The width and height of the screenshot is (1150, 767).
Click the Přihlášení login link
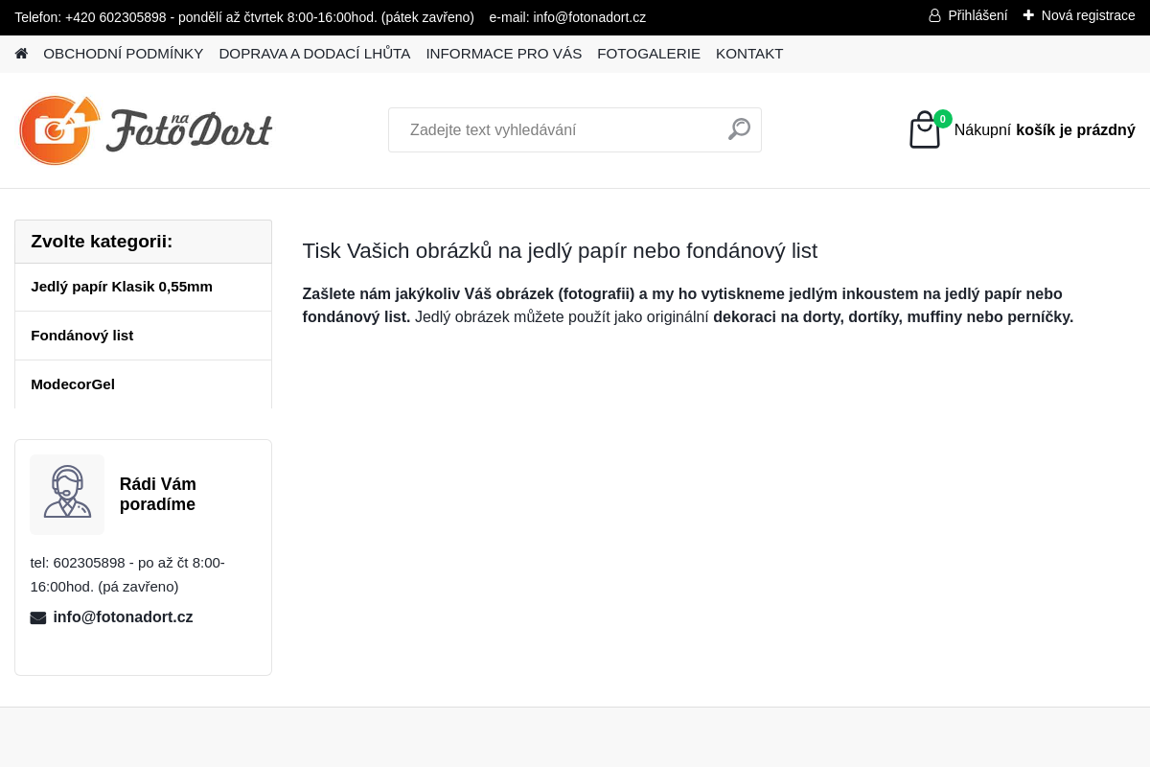coord(977,15)
